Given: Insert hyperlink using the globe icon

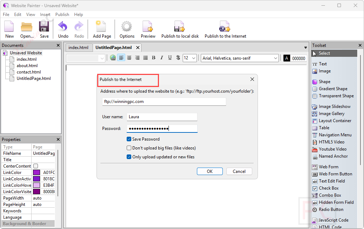Looking at the screenshot, I should pos(113,58).
